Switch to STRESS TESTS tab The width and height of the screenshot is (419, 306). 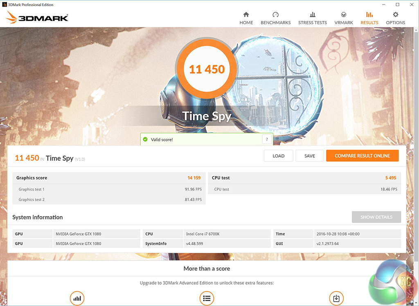[312, 18]
